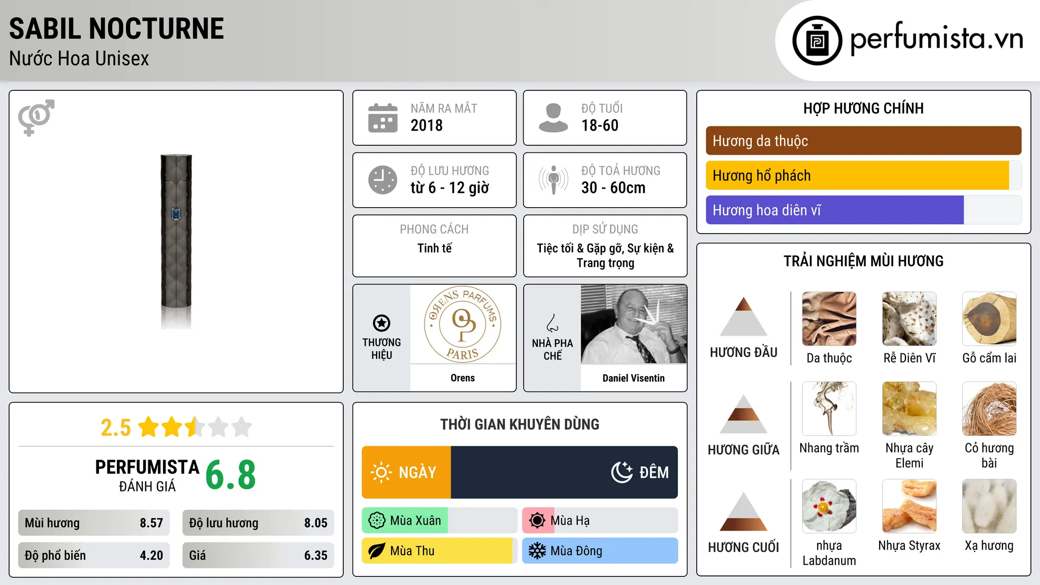Click the snowflake icon for Mùa Đông
Screen dimensions: 1040x585
537,551
